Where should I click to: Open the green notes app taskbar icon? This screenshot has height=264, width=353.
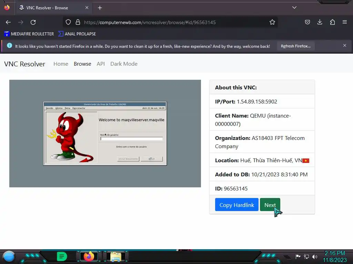[62, 256]
